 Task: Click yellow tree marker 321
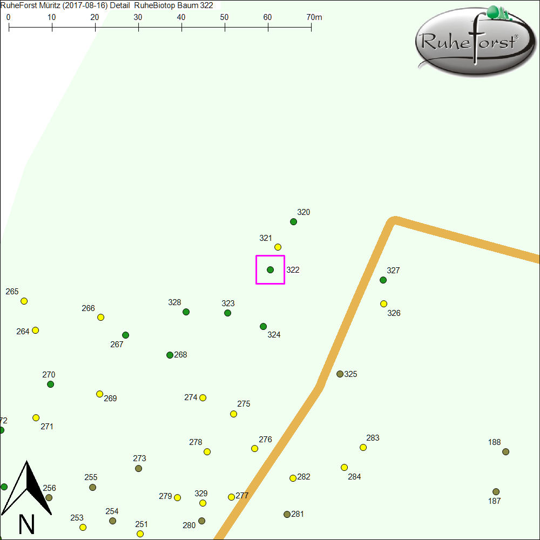(278, 247)
